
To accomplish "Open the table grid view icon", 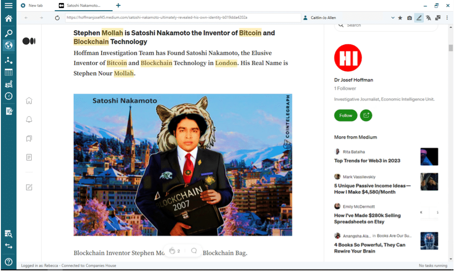I will pos(8,72).
